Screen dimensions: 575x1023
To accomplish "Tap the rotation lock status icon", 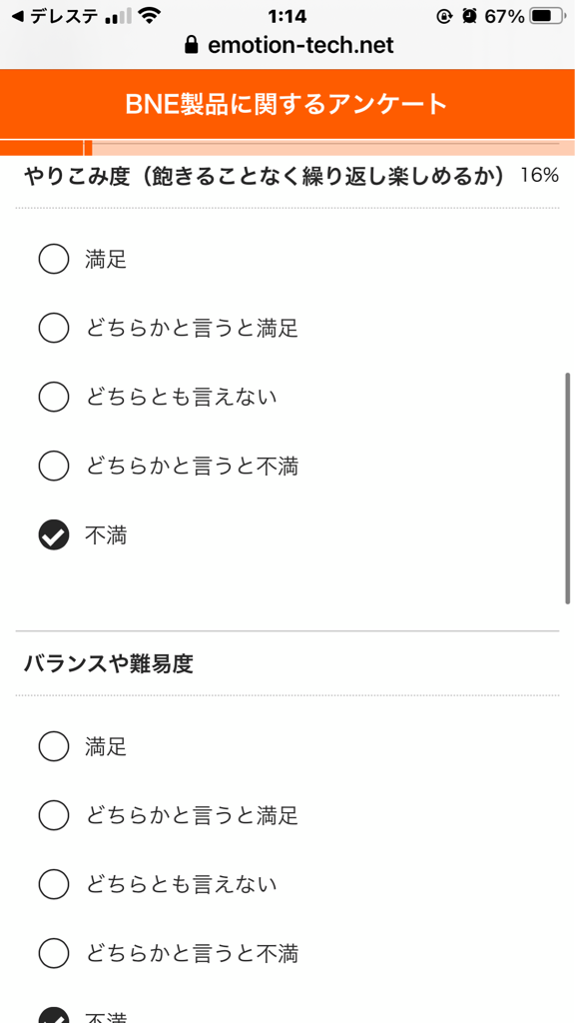I will [x=444, y=17].
